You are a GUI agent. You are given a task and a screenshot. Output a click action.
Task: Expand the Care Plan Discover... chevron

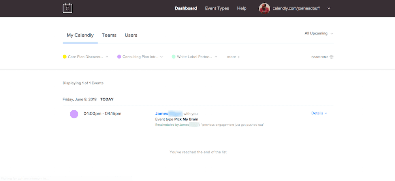107,57
